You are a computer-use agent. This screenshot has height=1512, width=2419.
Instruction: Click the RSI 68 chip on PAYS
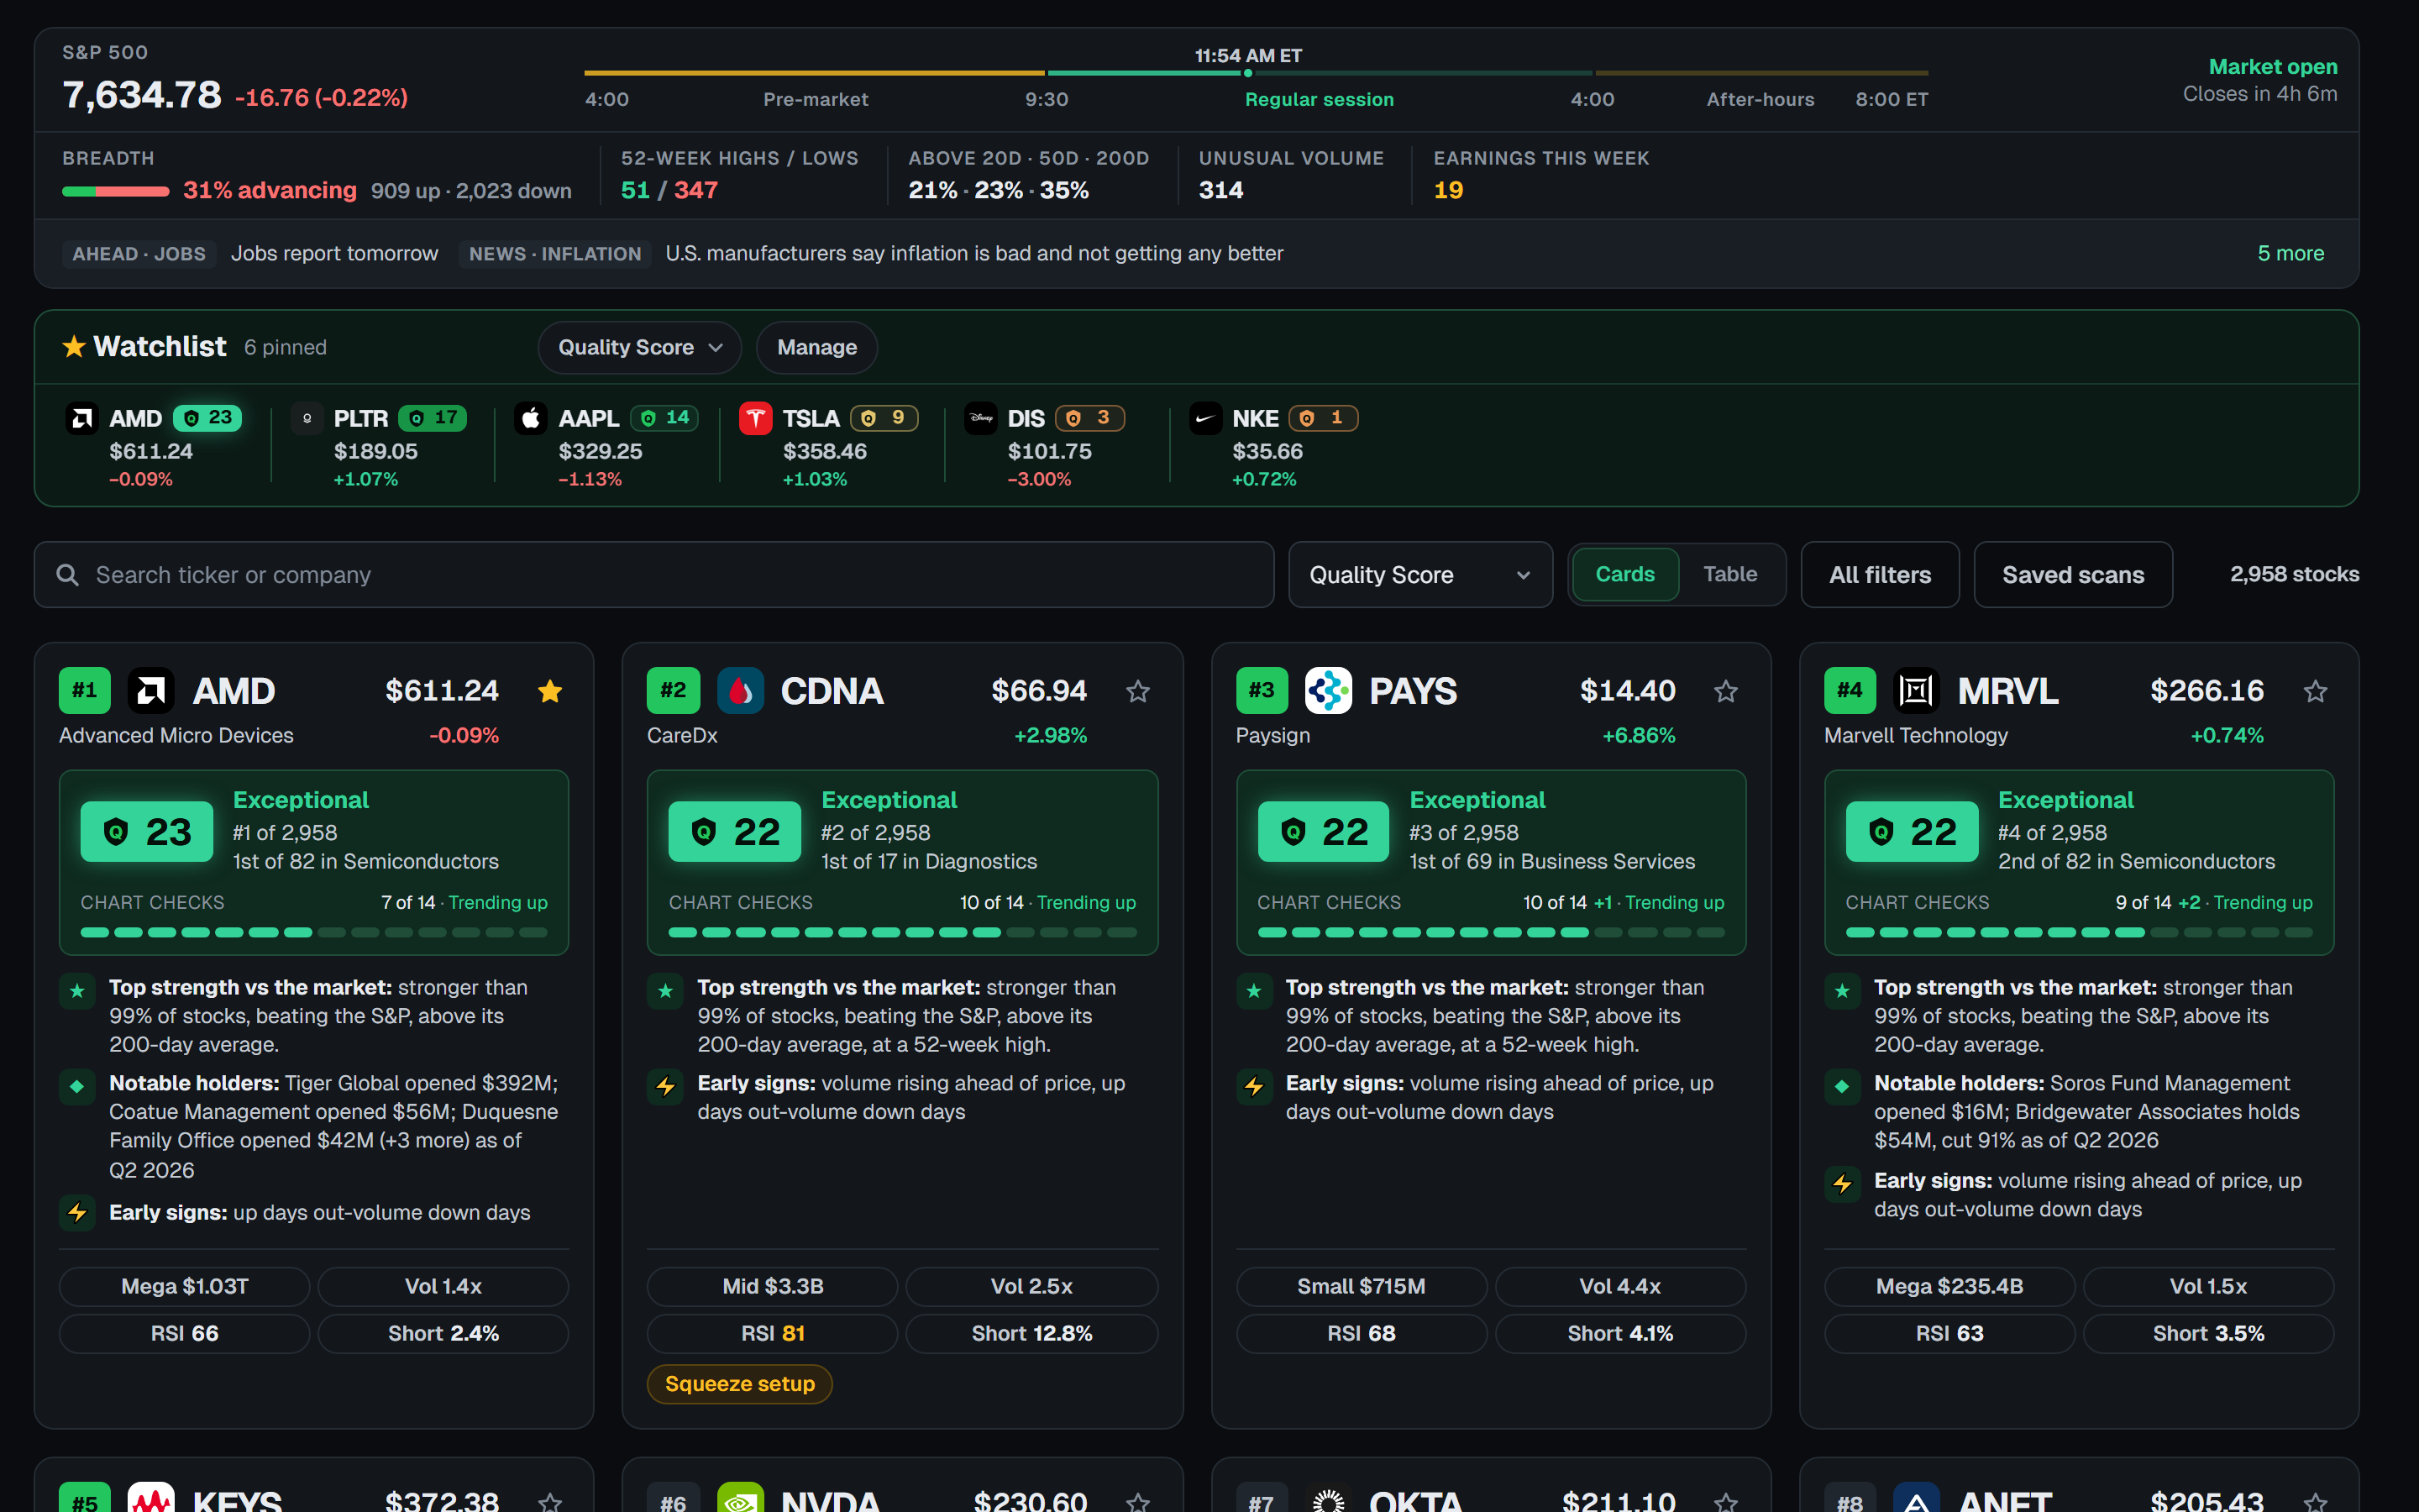(x=1362, y=1334)
